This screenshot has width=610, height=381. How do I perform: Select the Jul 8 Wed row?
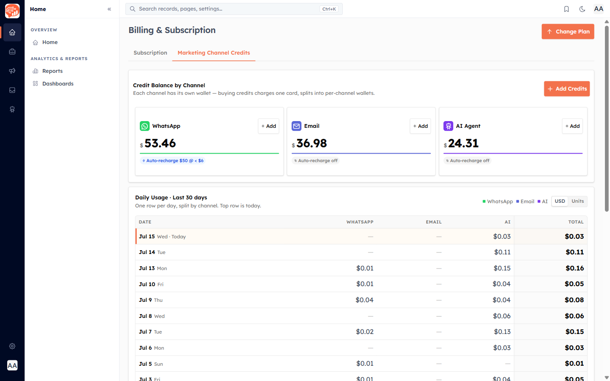361,316
